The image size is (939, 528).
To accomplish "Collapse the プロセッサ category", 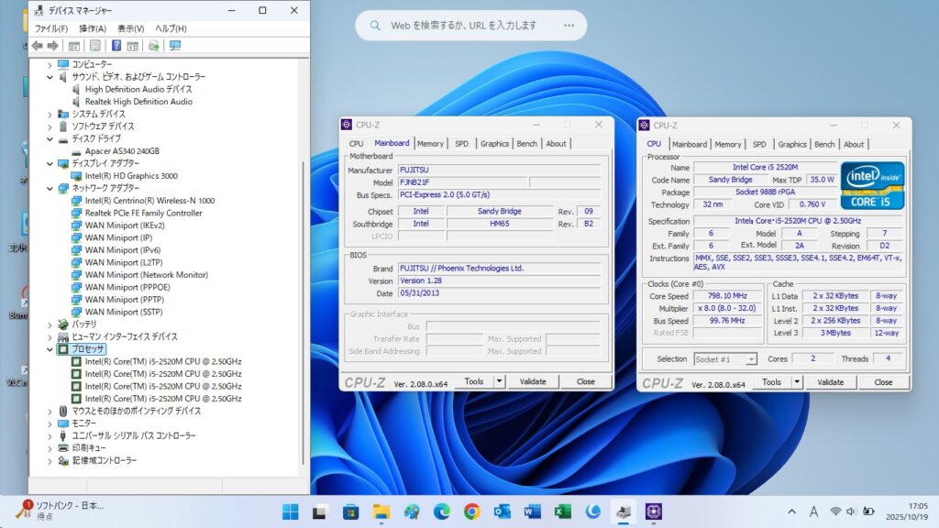I will pos(50,349).
